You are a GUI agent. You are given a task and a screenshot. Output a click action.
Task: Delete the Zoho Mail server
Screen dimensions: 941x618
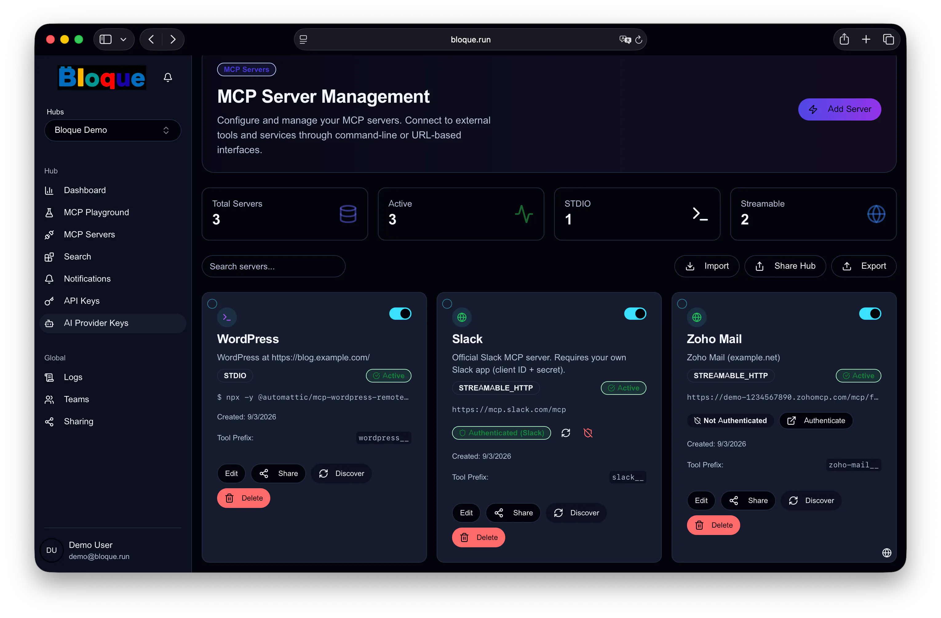713,525
